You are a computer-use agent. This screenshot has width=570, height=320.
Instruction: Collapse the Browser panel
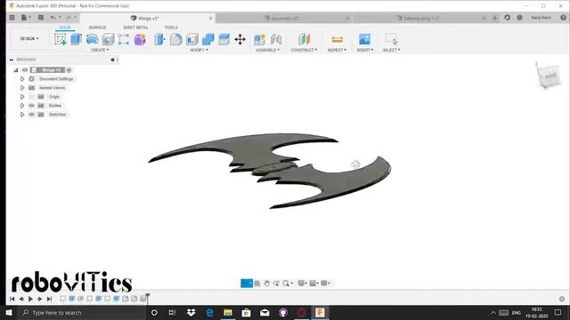click(x=12, y=60)
